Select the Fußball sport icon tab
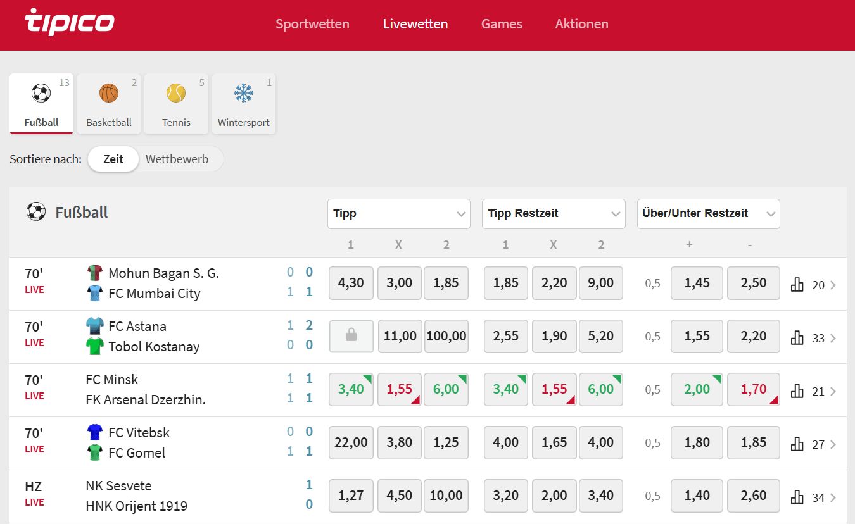The image size is (855, 524). [41, 94]
